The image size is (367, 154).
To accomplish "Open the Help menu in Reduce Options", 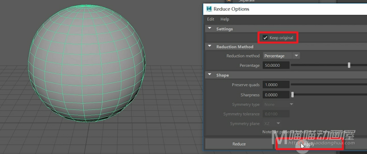I will click(x=225, y=19).
